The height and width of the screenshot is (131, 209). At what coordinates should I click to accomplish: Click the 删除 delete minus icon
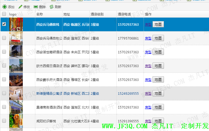coord(36,7)
